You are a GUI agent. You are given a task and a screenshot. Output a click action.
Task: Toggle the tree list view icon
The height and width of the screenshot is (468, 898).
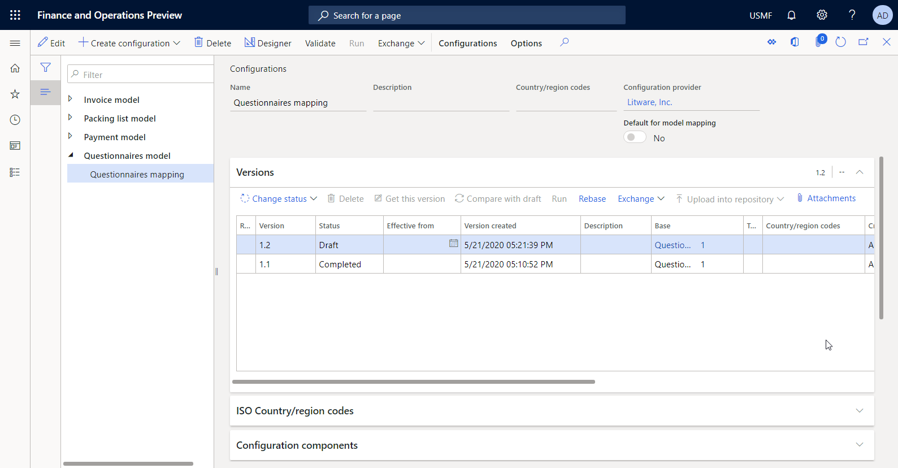click(x=46, y=92)
